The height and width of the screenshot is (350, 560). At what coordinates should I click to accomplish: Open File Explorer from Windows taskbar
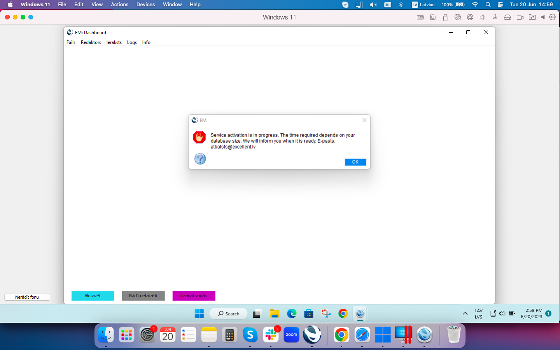(x=275, y=314)
